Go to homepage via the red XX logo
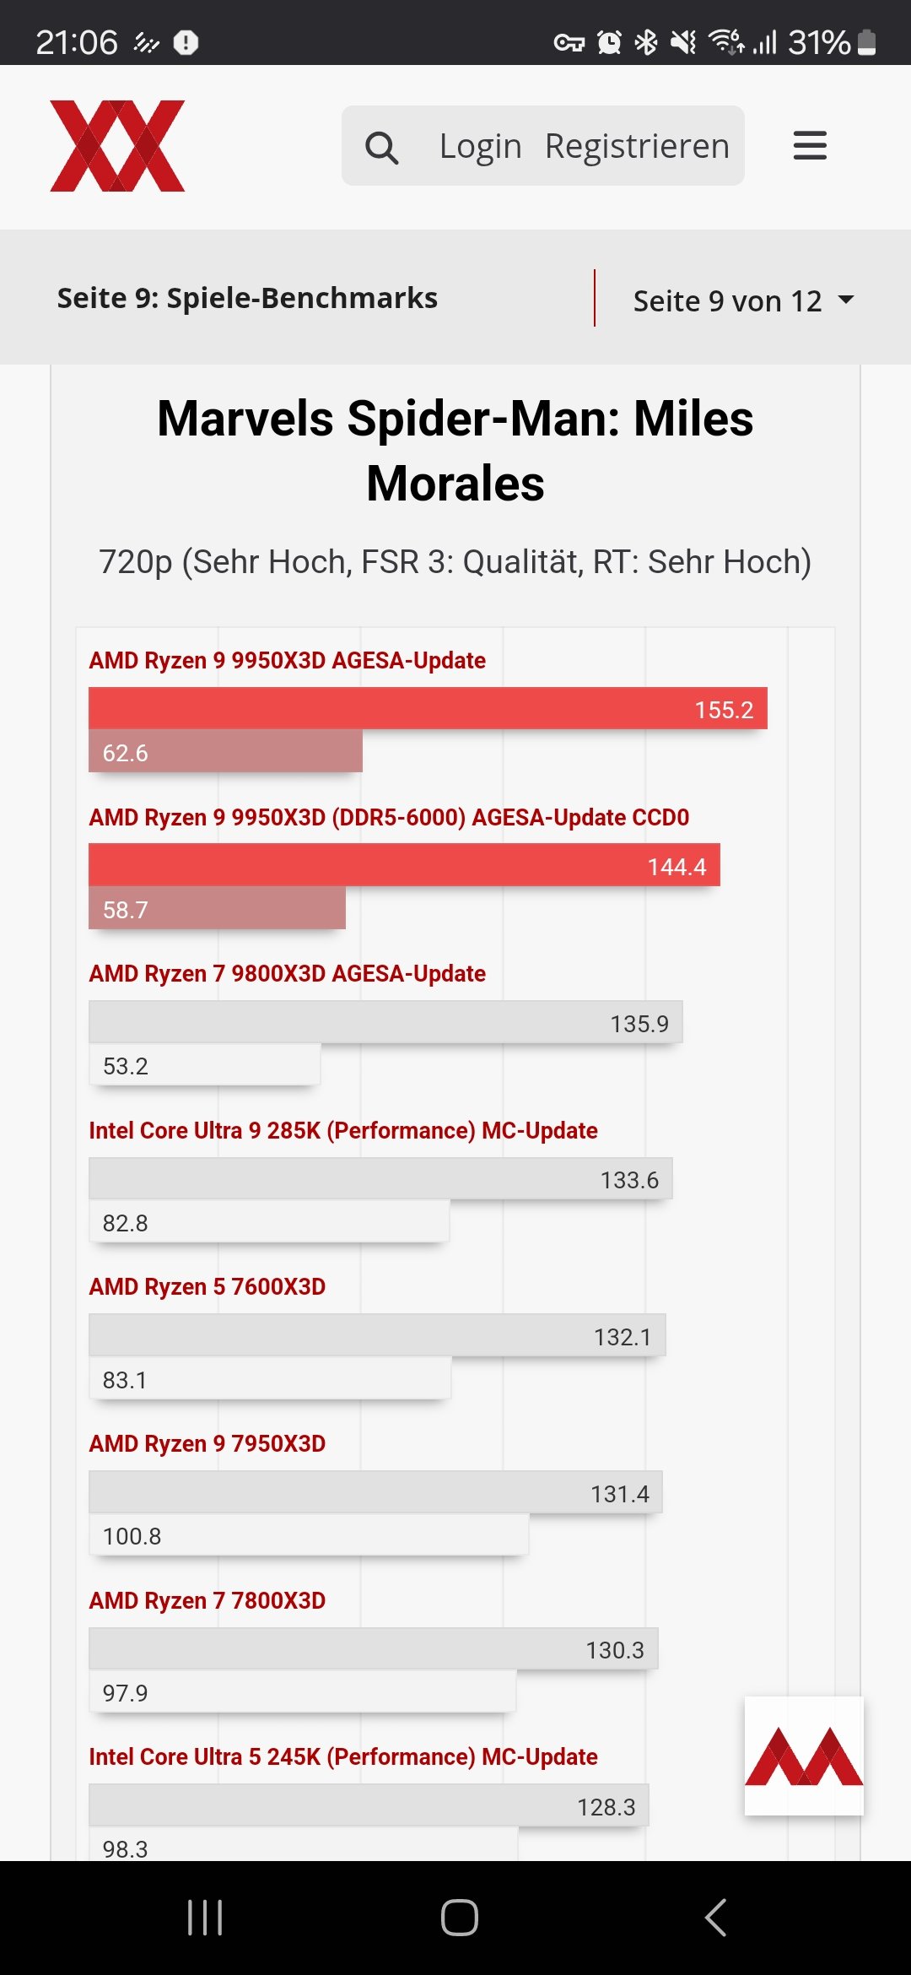 117,146
